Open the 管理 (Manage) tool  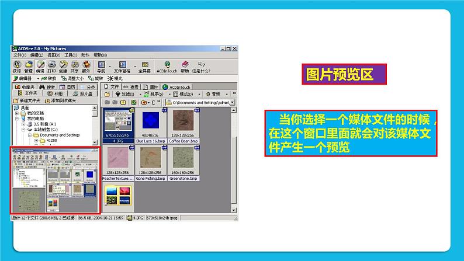29,66
